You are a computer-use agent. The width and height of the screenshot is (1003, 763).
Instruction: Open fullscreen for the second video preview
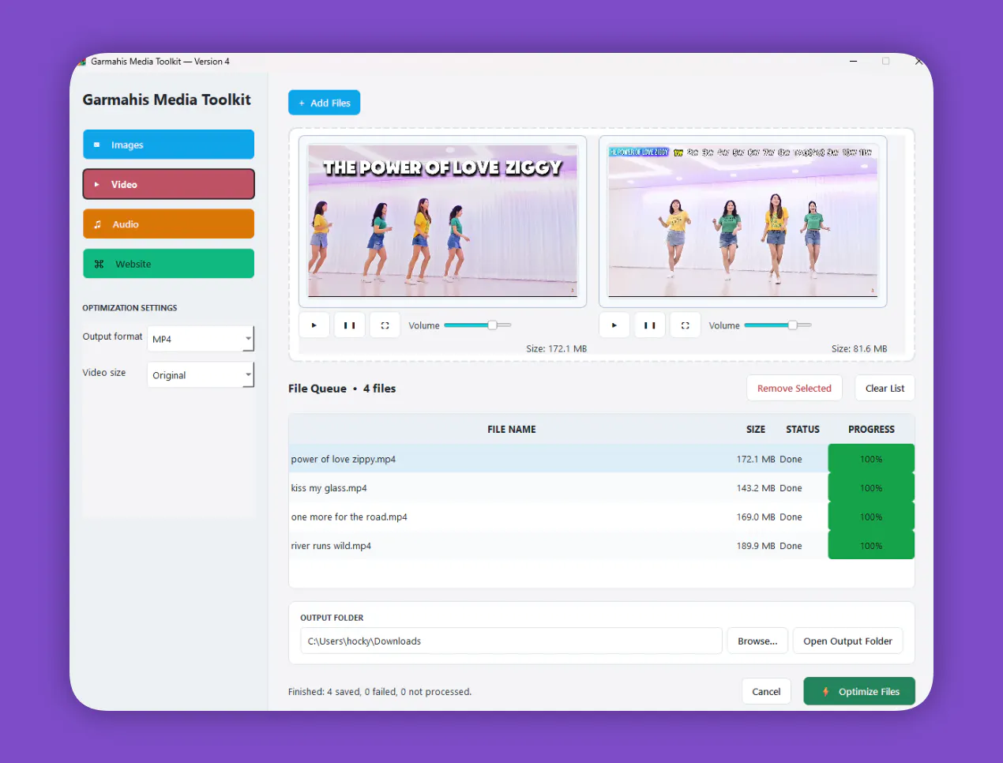tap(686, 325)
